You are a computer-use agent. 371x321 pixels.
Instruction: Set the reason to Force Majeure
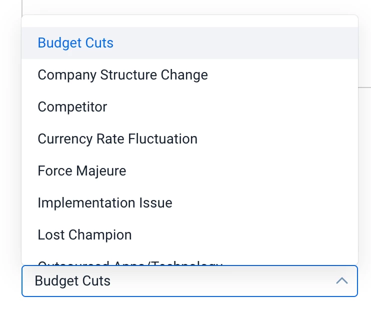click(x=82, y=171)
